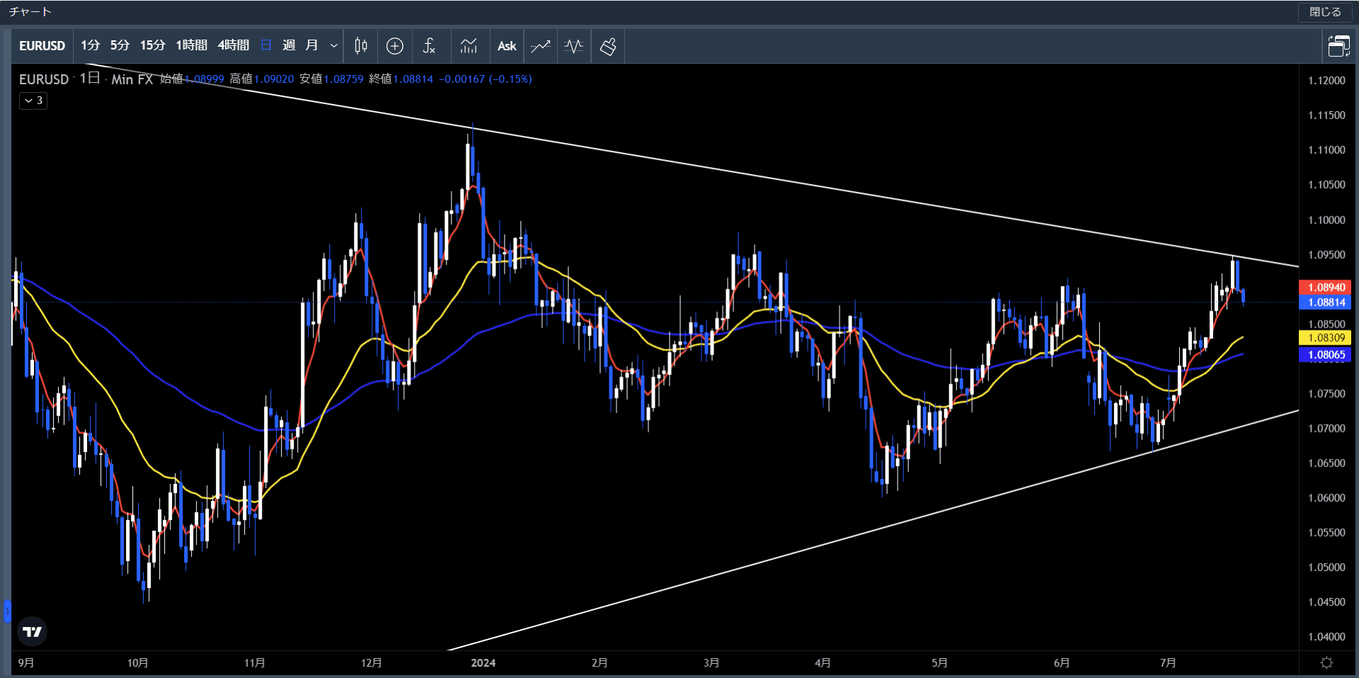
Task: Open the candlestick chart style selector
Action: 361,46
